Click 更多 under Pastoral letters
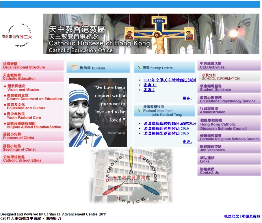 tap(187, 142)
